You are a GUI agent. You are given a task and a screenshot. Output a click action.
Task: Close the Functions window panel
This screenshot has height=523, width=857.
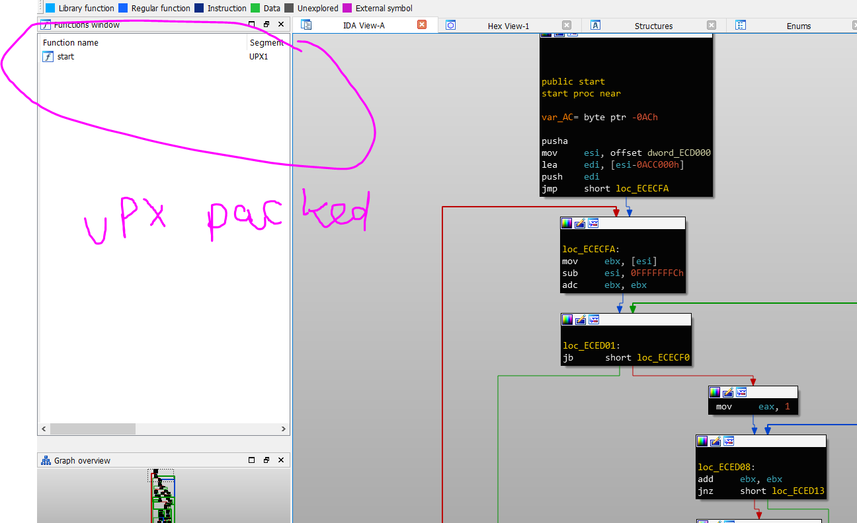coord(281,24)
